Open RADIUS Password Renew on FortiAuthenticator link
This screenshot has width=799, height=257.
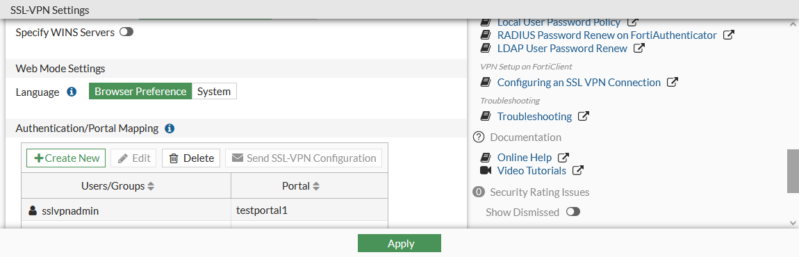tap(607, 35)
